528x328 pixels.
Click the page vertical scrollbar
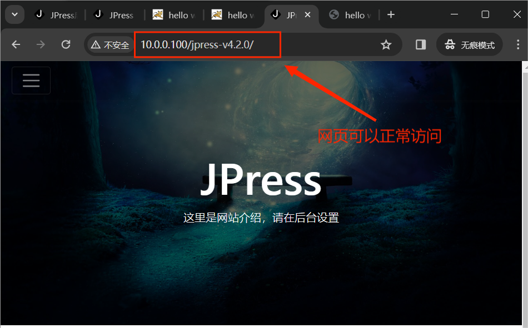point(525,194)
